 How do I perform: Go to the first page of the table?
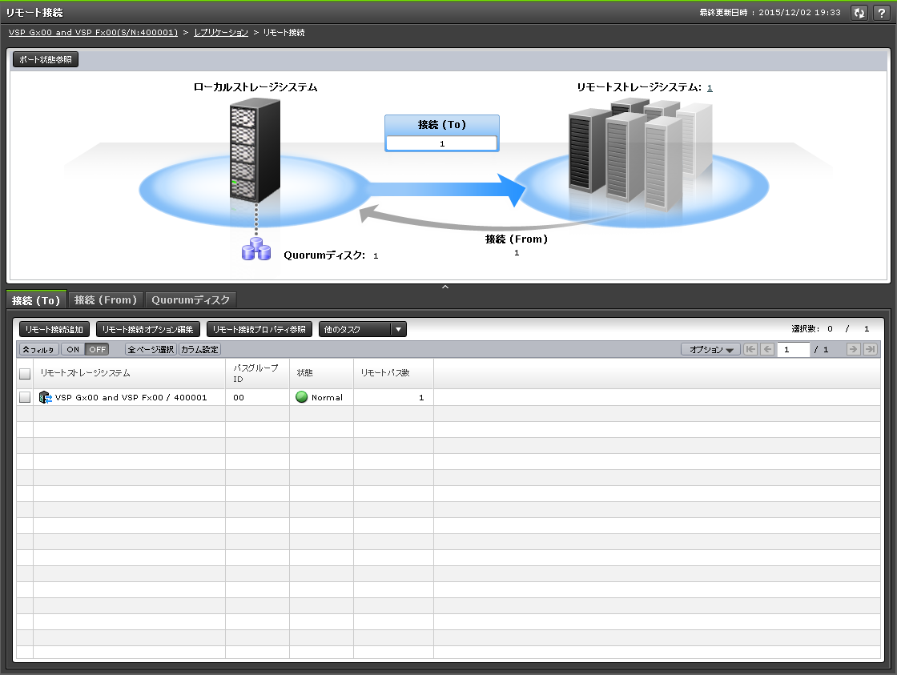[x=750, y=349]
